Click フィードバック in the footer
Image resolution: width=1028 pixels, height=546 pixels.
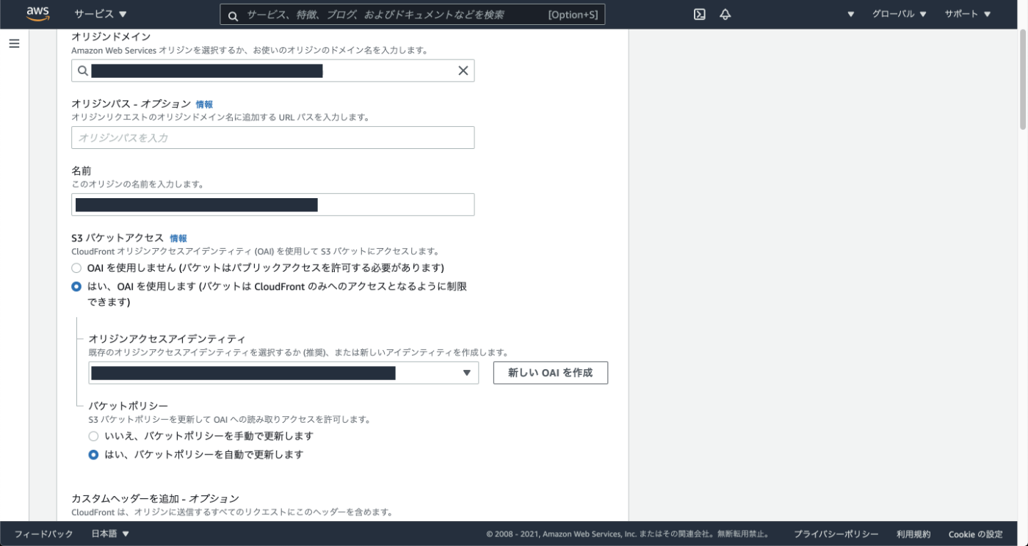pos(43,534)
